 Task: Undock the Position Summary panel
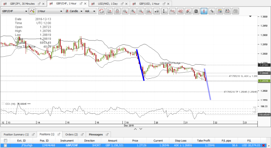point(33,134)
